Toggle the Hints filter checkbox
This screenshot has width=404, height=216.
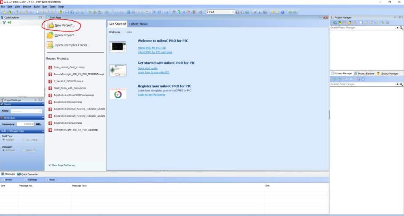tap(47, 180)
